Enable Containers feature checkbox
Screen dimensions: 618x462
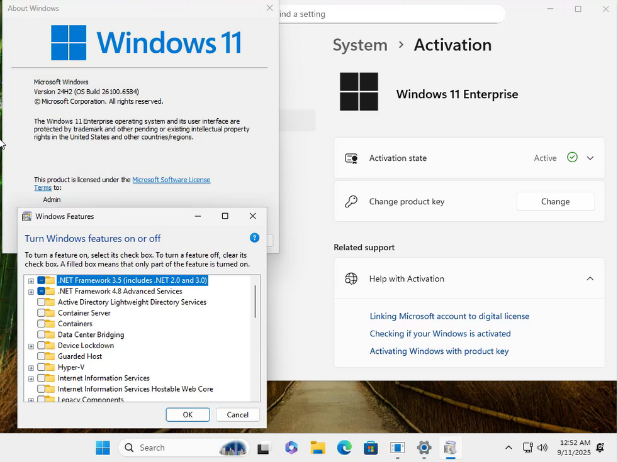(x=41, y=324)
